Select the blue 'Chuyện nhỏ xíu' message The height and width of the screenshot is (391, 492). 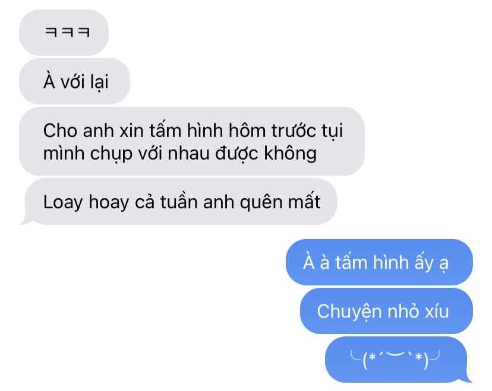click(386, 311)
